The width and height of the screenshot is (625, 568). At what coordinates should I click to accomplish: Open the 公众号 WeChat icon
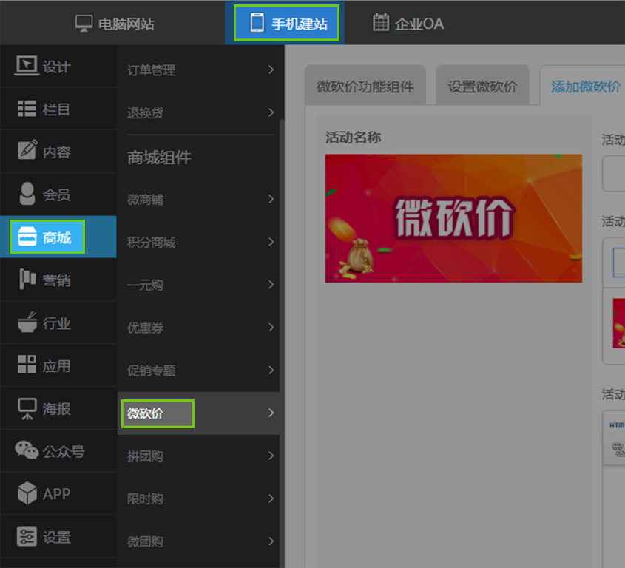click(x=27, y=450)
